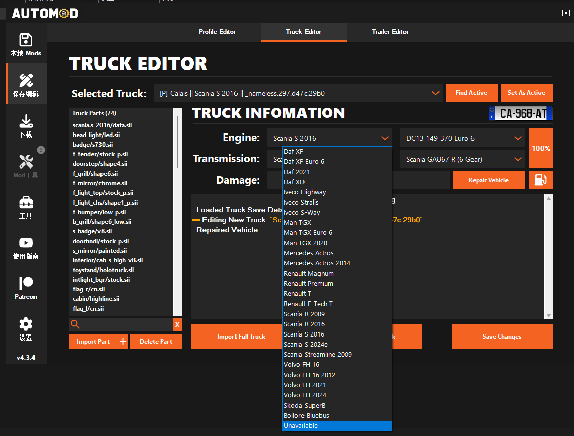Open the Mod工具 tools section
574x436 pixels.
click(x=25, y=166)
